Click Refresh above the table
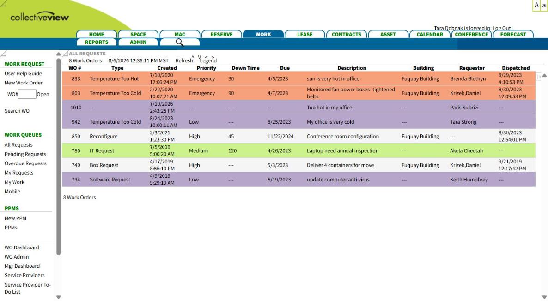548x301 pixels. [184, 60]
